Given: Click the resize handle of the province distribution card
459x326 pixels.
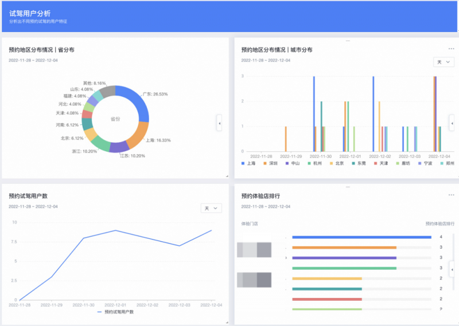Looking at the screenshot, I should pos(226,176).
